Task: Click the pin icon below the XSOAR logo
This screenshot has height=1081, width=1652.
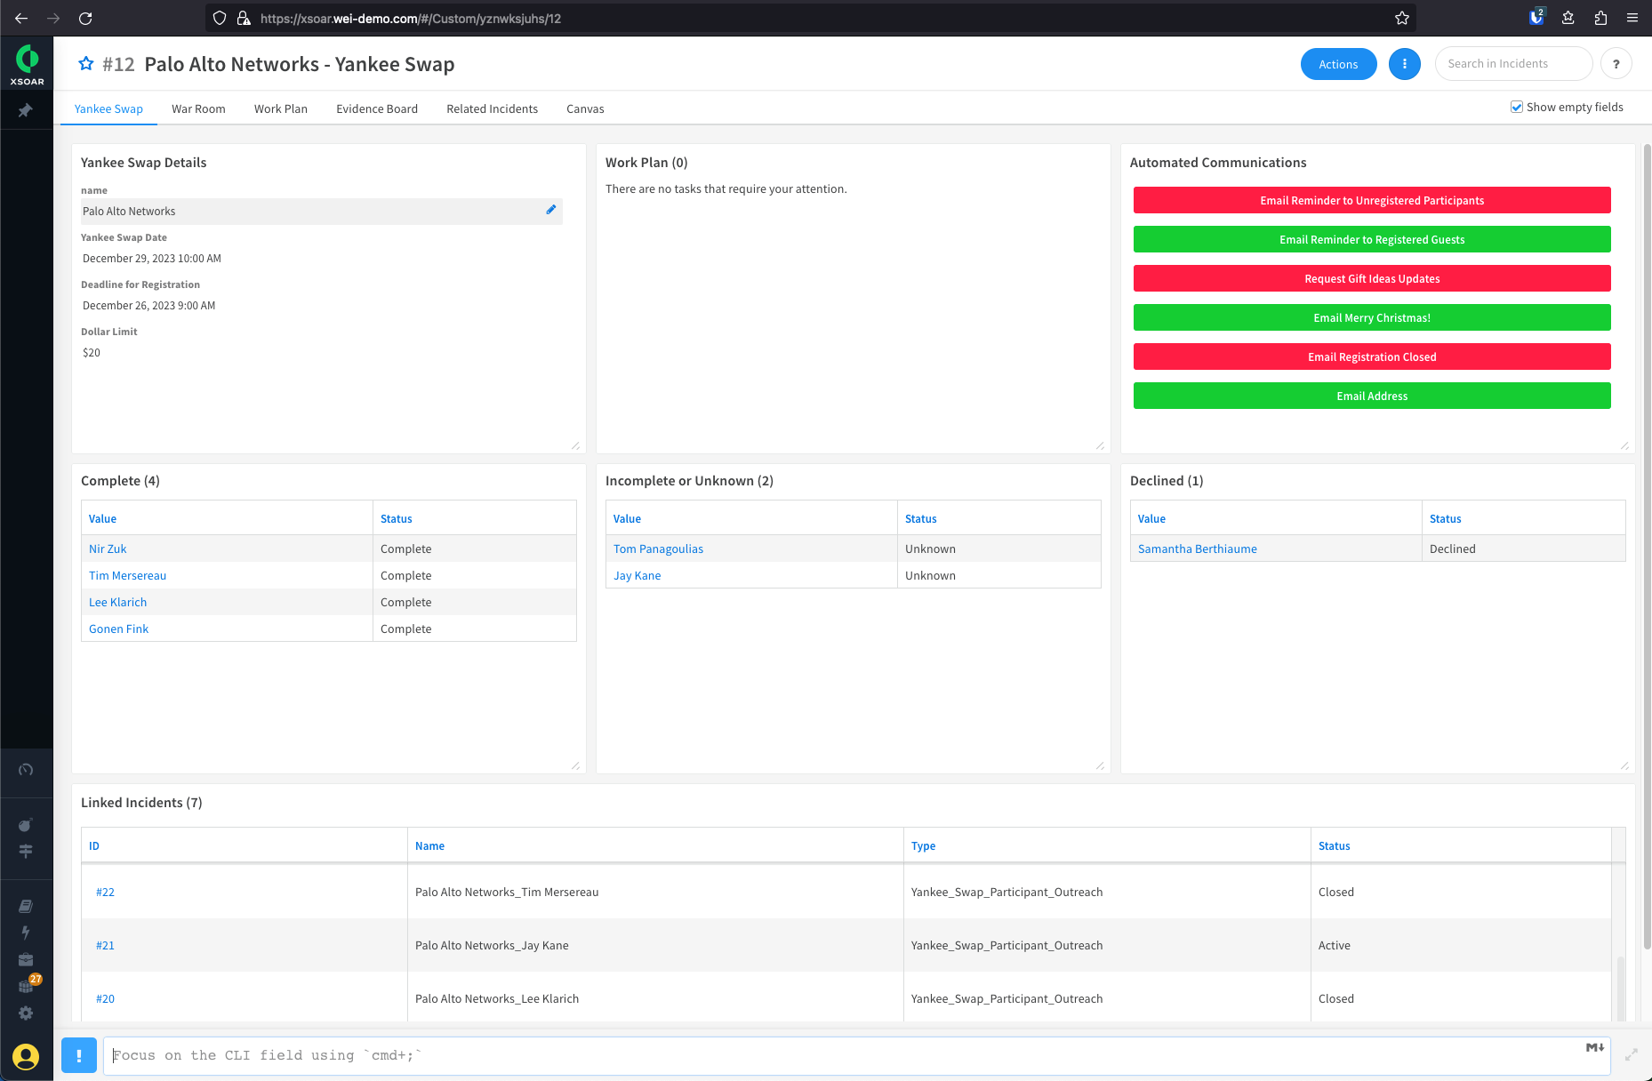Action: (27, 109)
